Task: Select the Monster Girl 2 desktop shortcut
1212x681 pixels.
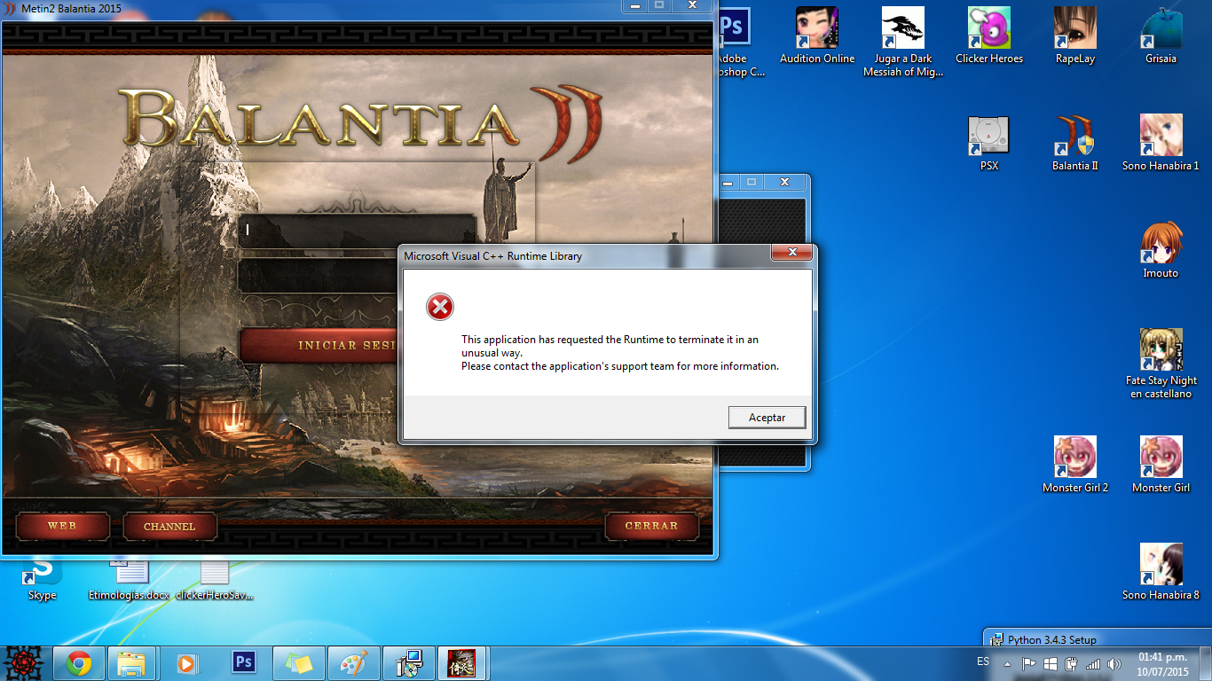Action: point(1075,466)
